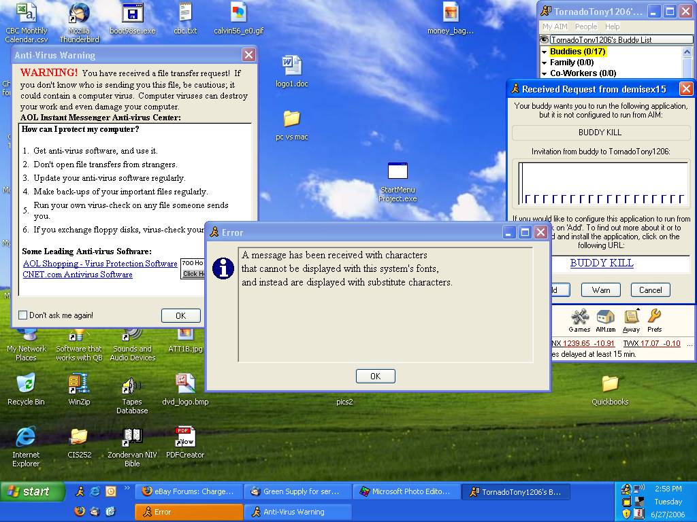Collapse the Co-Workers (0/0) group

[x=545, y=73]
